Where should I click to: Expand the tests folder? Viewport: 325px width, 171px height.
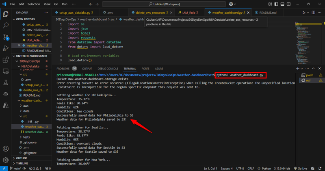[x=26, y=137]
